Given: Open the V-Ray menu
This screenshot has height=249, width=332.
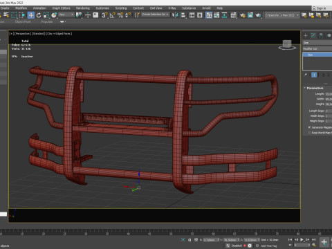Looking at the screenshot, I should click(172, 8).
